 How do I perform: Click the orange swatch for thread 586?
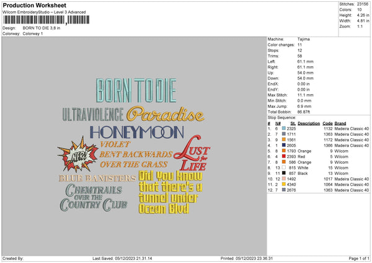[284, 162]
